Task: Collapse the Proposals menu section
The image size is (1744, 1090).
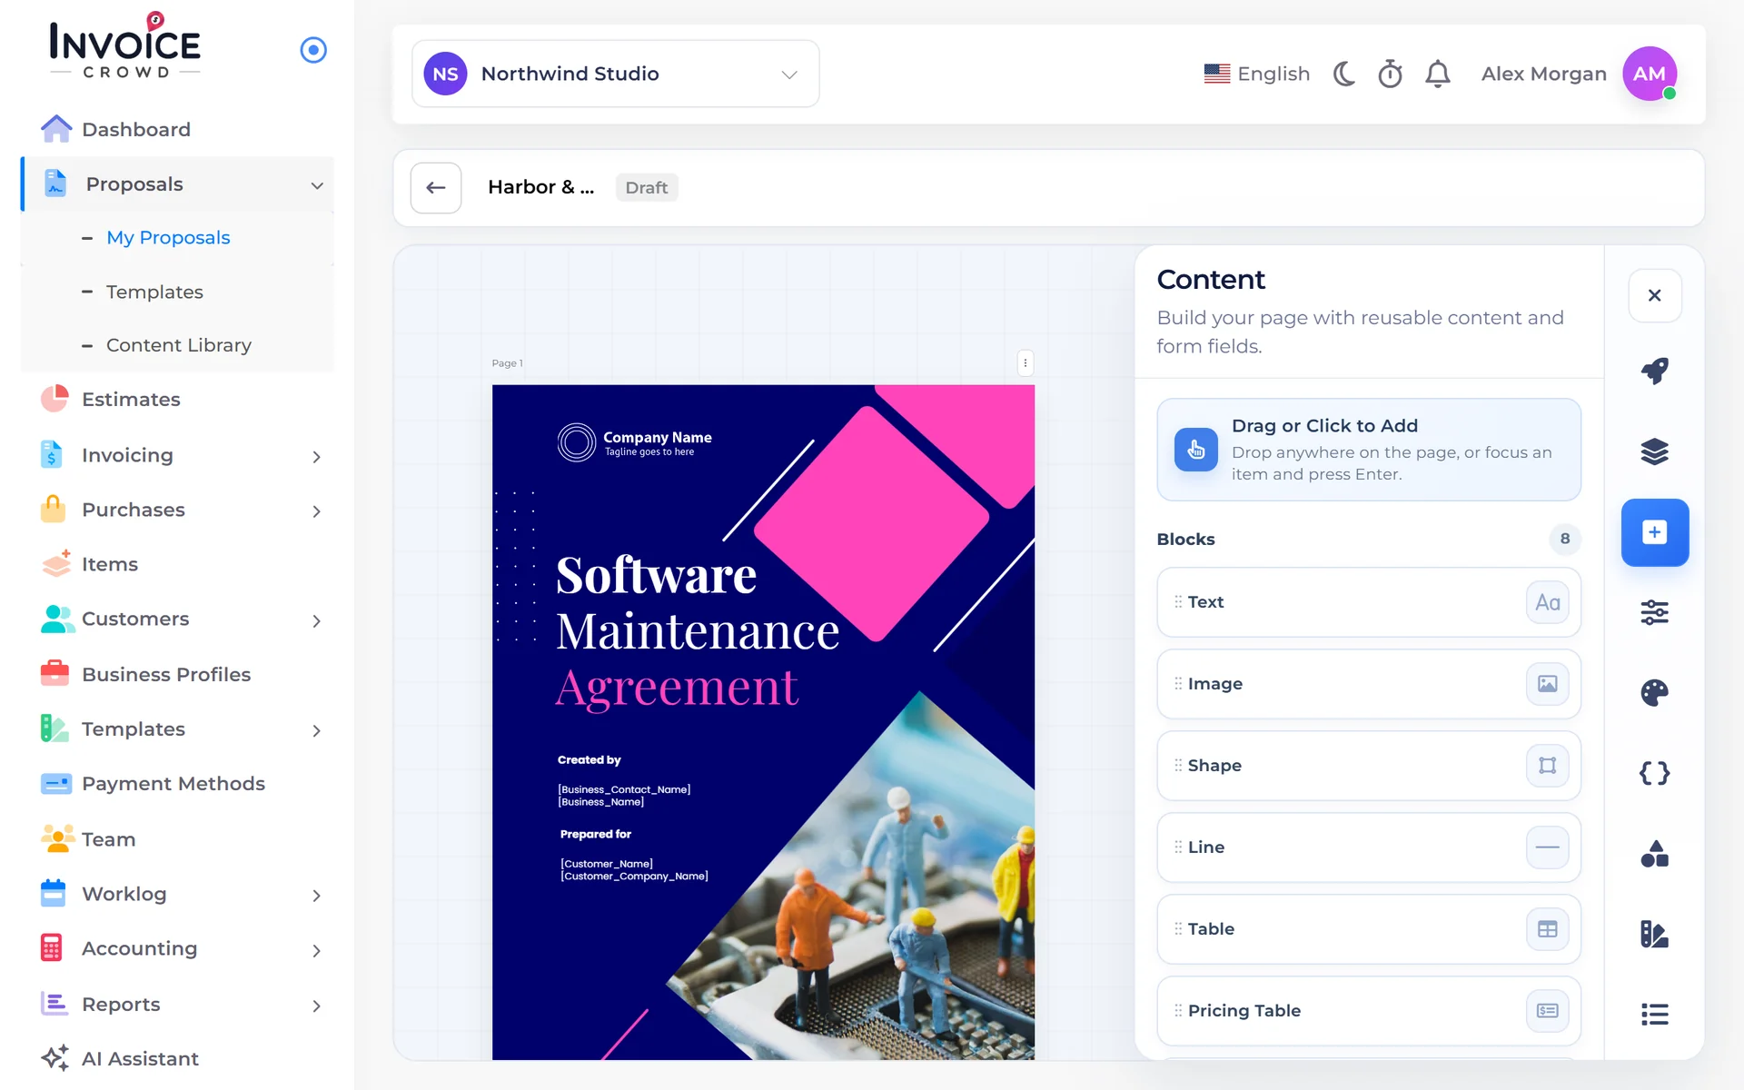Action: pos(178,184)
